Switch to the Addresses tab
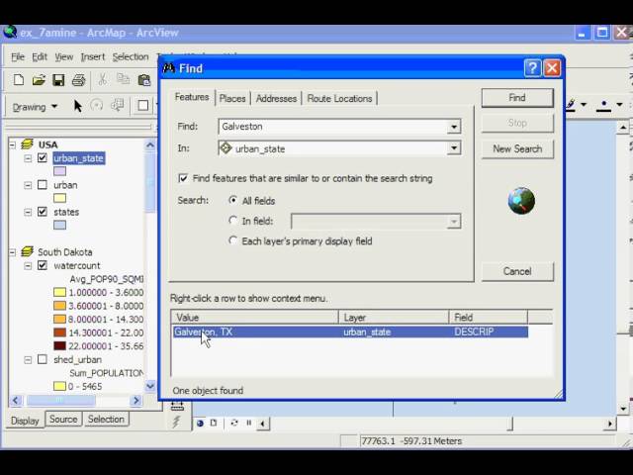633x475 pixels. coord(276,99)
